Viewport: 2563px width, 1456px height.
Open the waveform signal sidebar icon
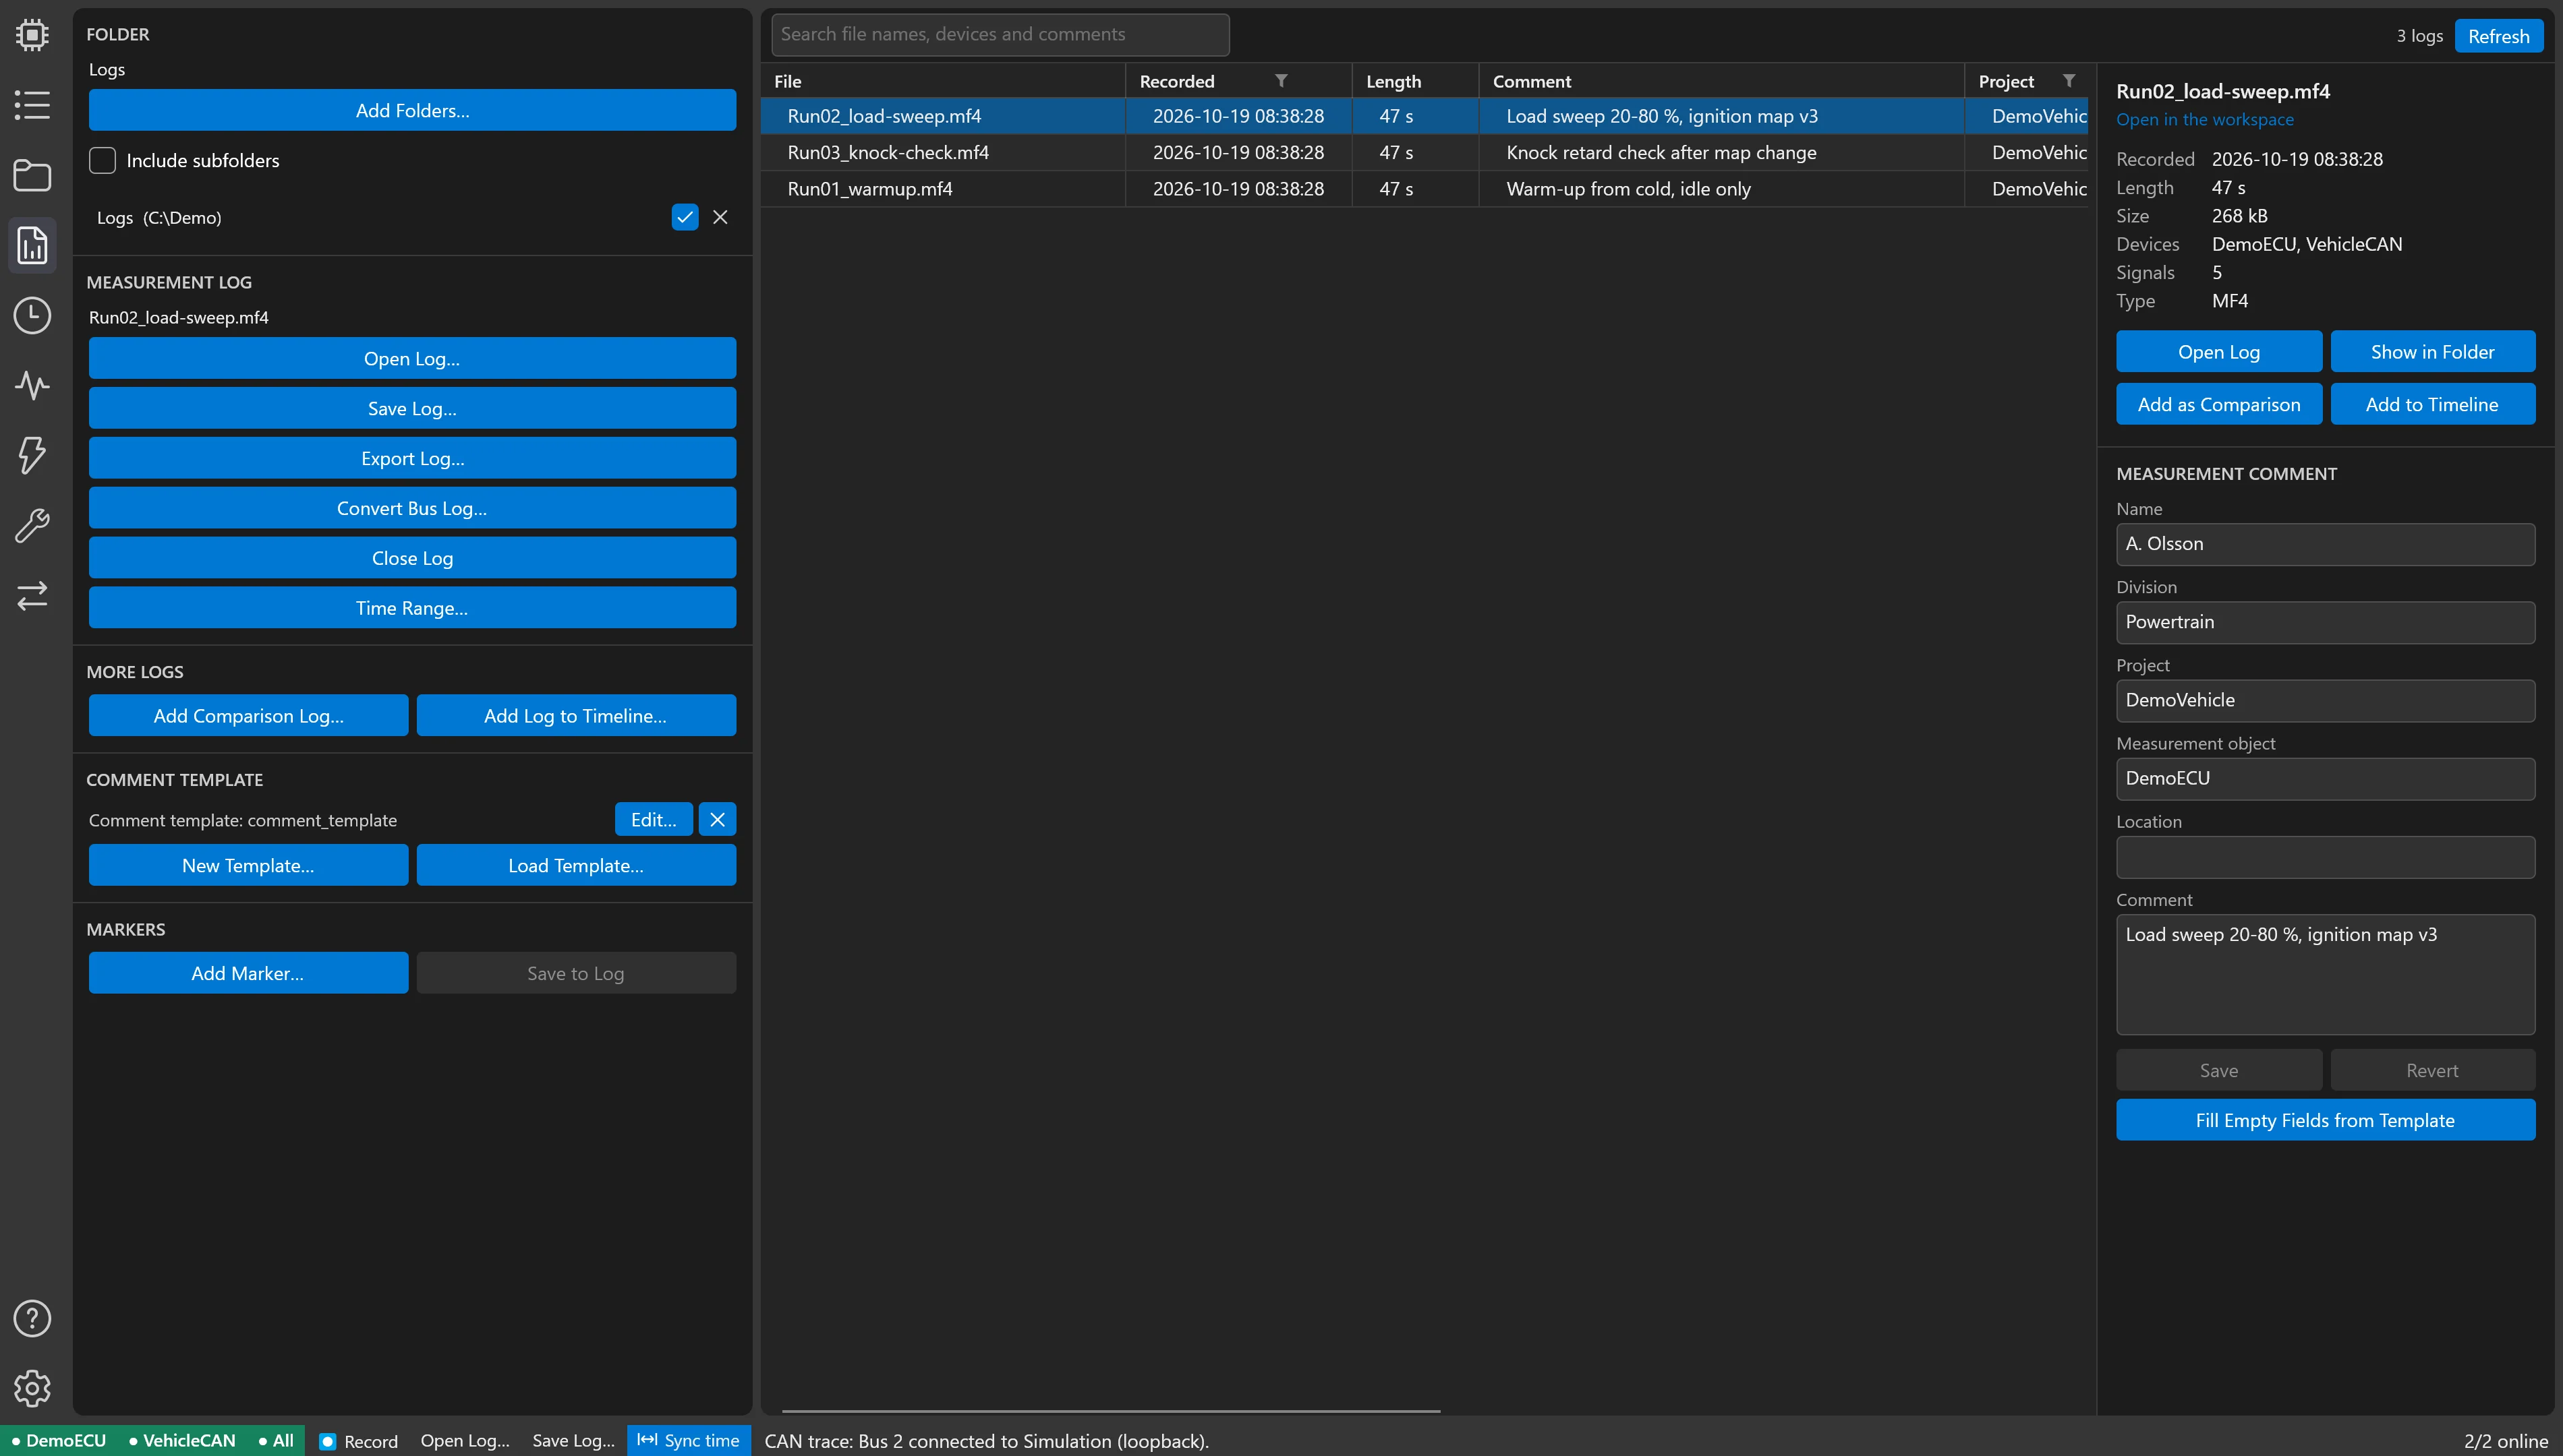click(32, 385)
